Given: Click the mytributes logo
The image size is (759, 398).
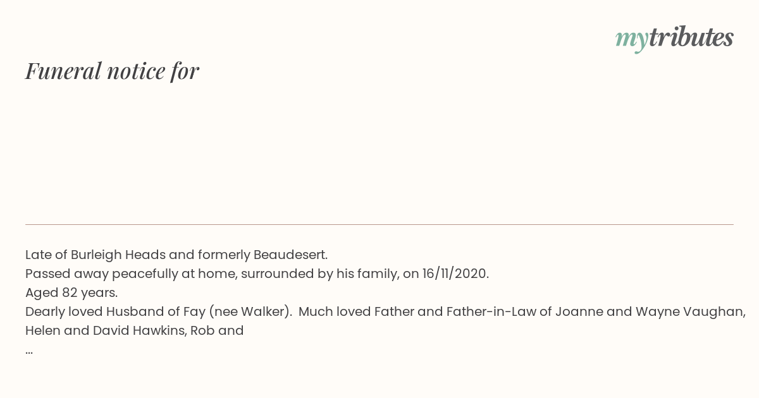Looking at the screenshot, I should (x=674, y=39).
